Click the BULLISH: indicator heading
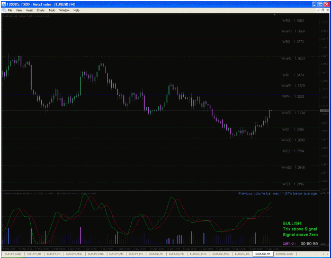 pos(292,223)
